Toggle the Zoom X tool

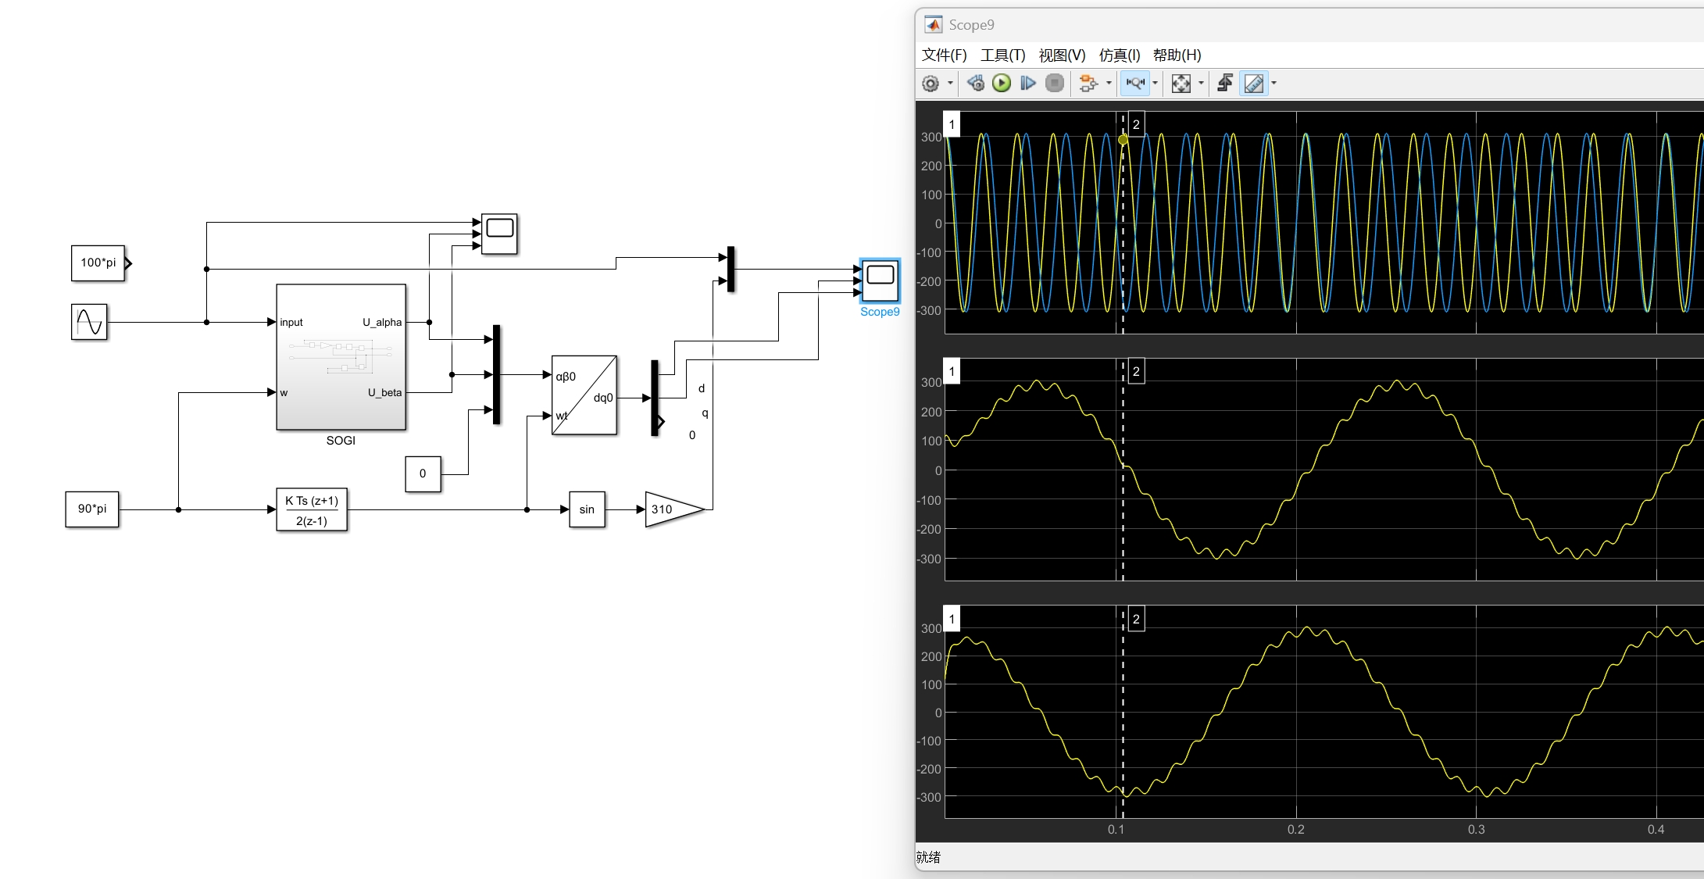(x=1135, y=84)
